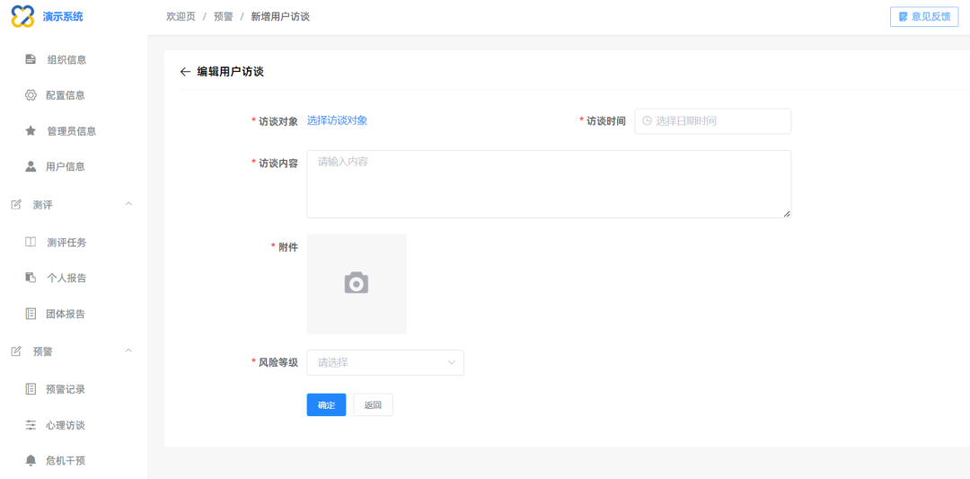Click the 访谈内容 textarea resize handle

click(x=786, y=214)
